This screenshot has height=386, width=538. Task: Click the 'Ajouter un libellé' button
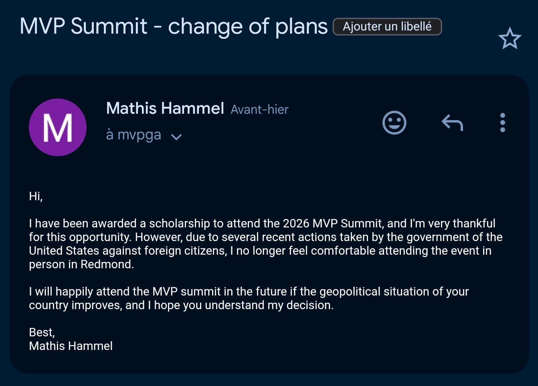[x=387, y=27]
